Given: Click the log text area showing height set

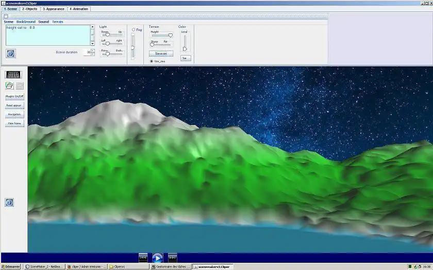Looking at the screenshot, I should tap(48, 35).
